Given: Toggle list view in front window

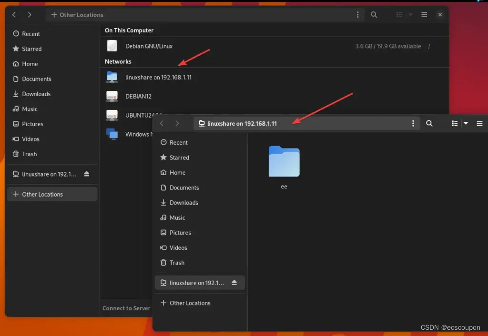Looking at the screenshot, I should (455, 123).
